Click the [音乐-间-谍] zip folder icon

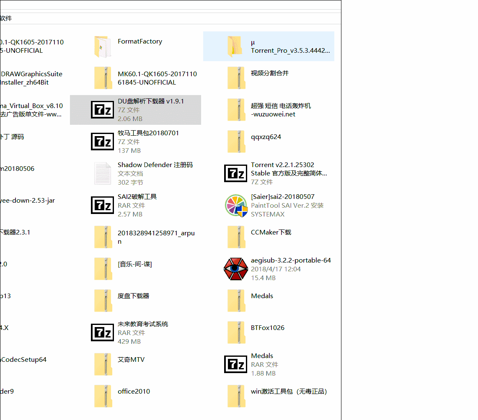point(103,269)
